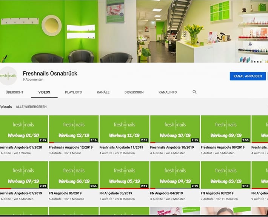The image size is (268, 217).
Task: Open the Werbung 01/20 video thumbnail
Action: 24,129
